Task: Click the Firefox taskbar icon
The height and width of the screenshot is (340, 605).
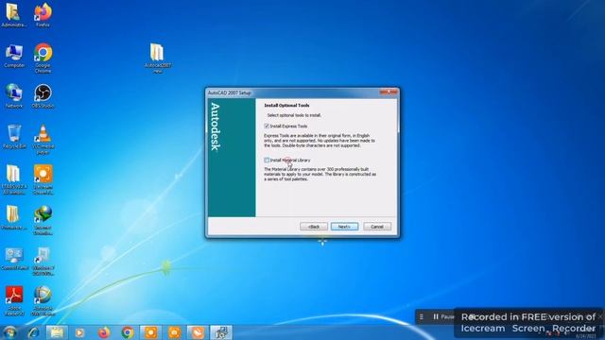Action: 104,332
